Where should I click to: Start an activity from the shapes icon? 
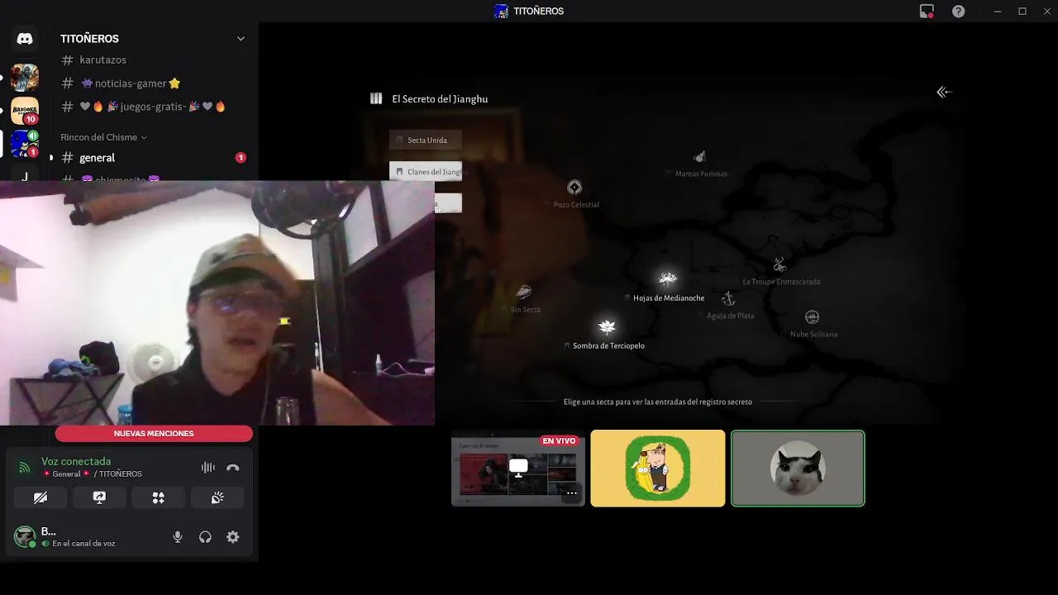pos(159,497)
